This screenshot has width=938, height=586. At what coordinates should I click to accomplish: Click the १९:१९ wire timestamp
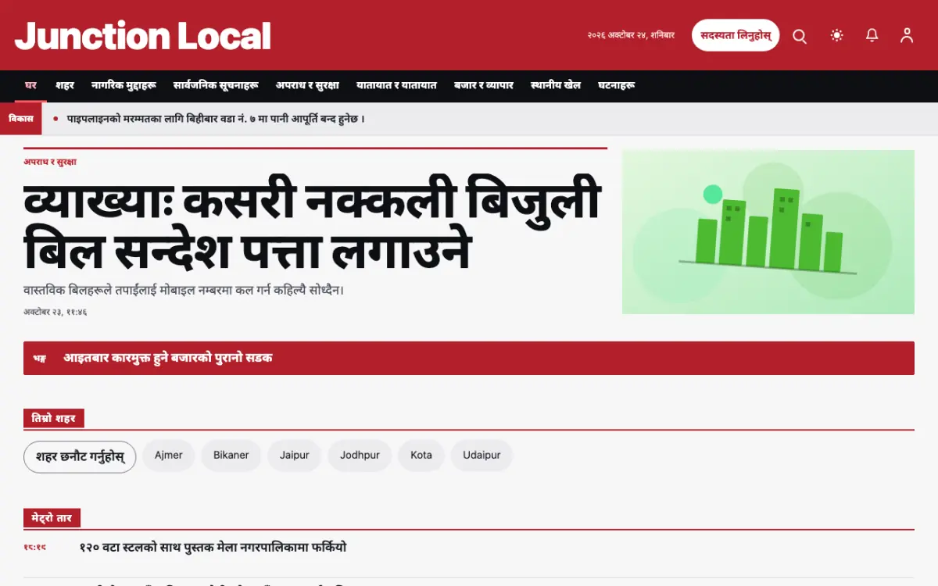pyautogui.click(x=34, y=547)
